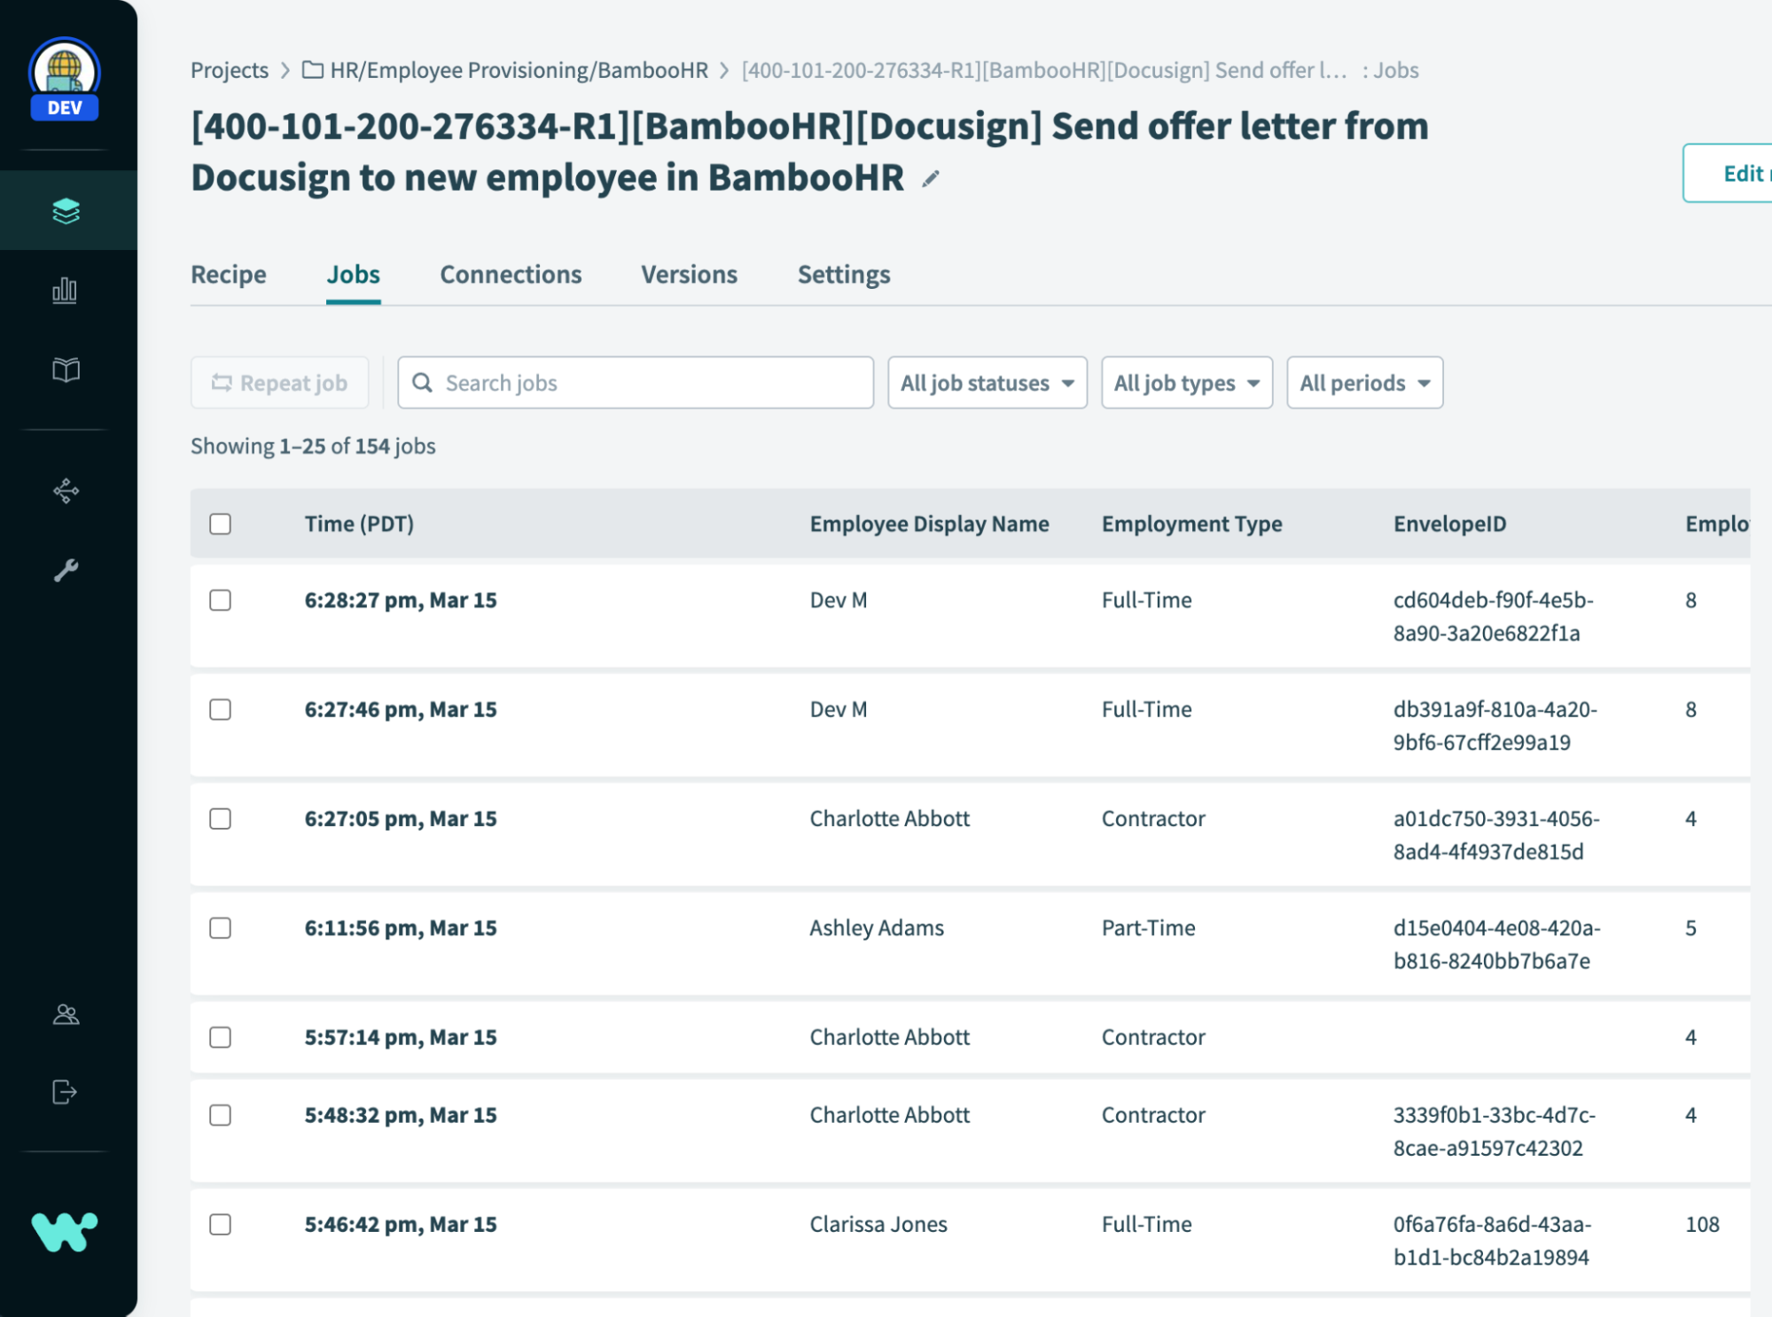Open the All periods dropdown

[1363, 383]
